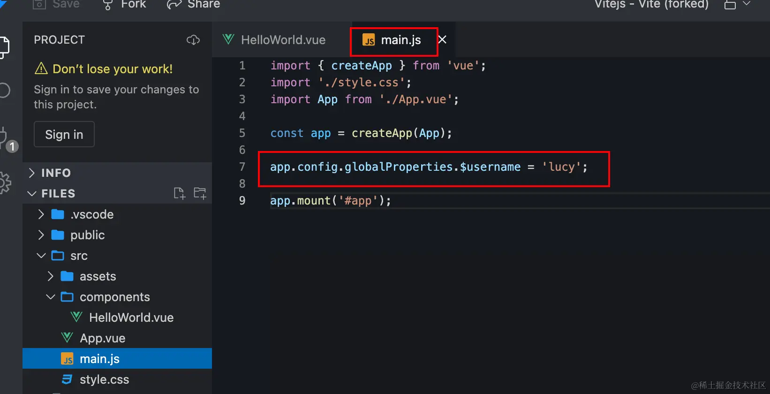Click the JS icon on main.js tab
770x394 pixels.
coord(369,40)
